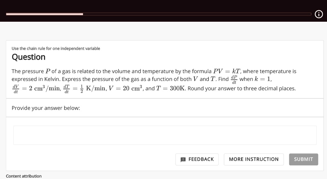The height and width of the screenshot is (179, 327).
Task: Click the dT/dt = 1/2 K/min expression
Action: (85, 89)
